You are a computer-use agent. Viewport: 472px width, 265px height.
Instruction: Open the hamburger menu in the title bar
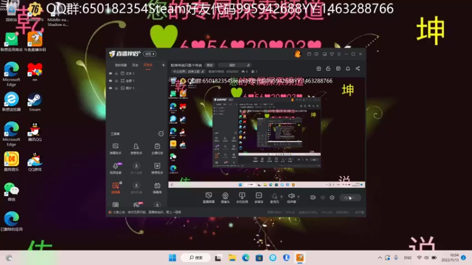pos(339,54)
